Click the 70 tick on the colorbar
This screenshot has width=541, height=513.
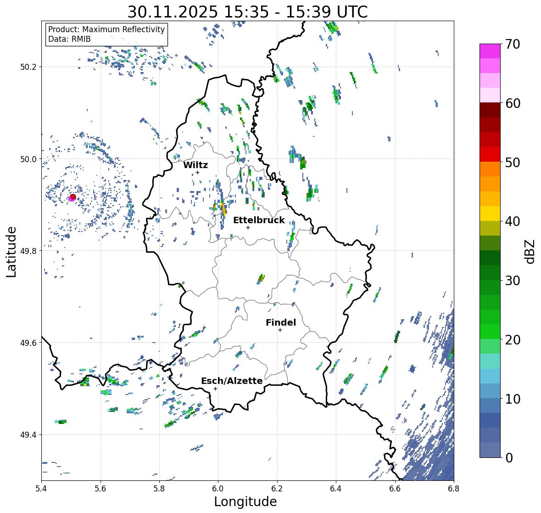(513, 44)
